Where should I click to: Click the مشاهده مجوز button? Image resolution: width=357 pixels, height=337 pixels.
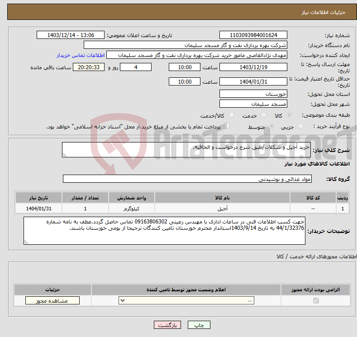52,301
